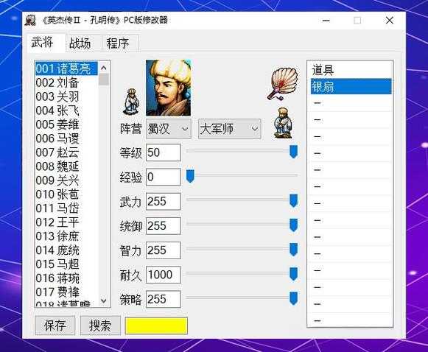Close the modifier window

[390, 20]
